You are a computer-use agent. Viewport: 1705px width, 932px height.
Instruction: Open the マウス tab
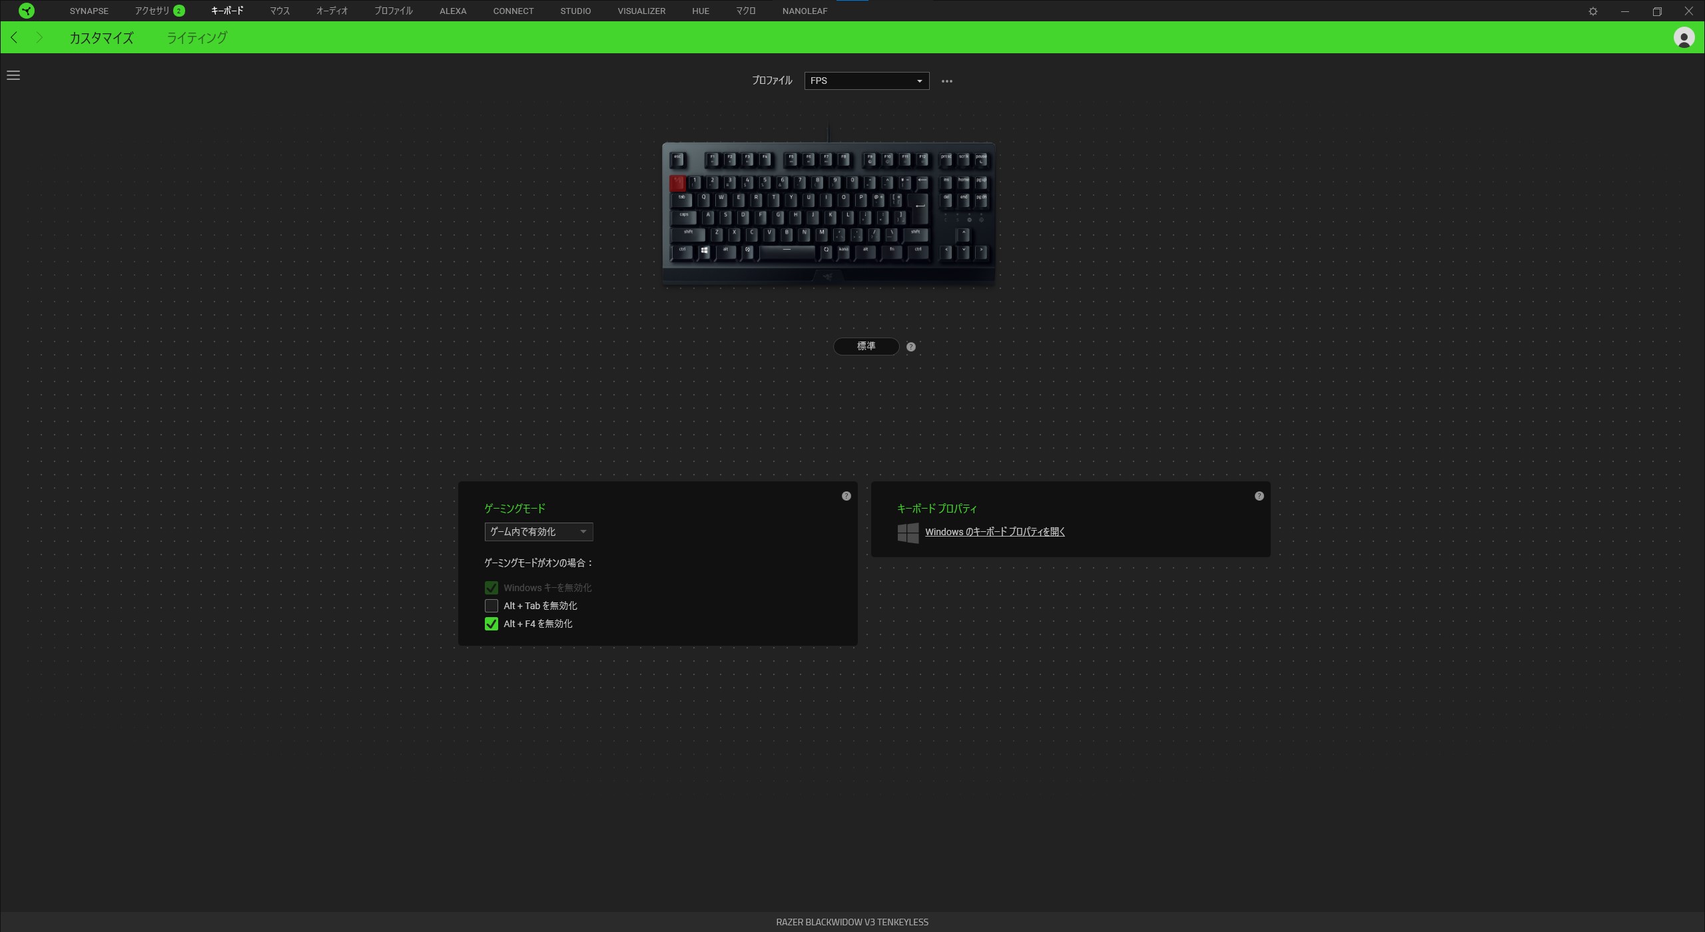click(280, 11)
